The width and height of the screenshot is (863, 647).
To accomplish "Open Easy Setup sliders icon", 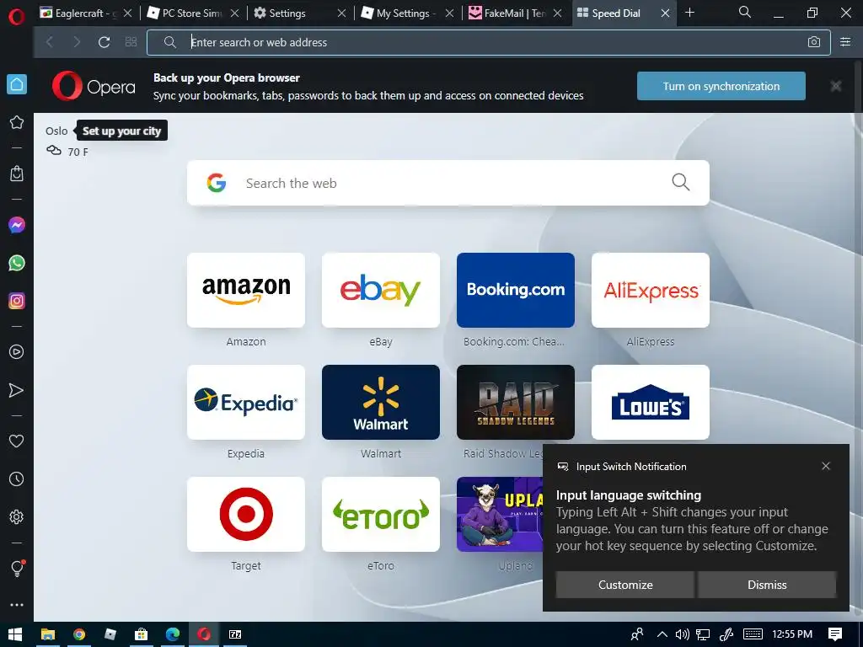I will pos(845,42).
